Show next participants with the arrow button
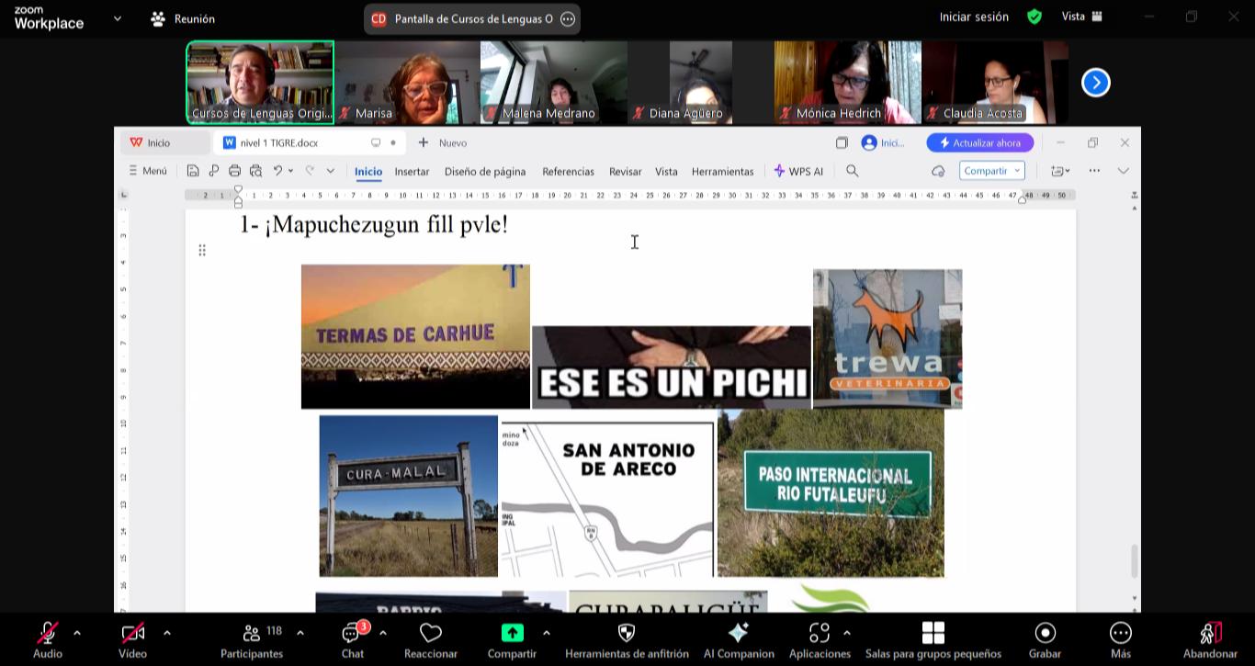The height and width of the screenshot is (666, 1255). pos(1095,83)
